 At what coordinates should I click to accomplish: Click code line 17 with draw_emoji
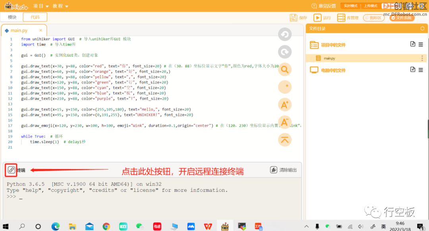coord(161,126)
